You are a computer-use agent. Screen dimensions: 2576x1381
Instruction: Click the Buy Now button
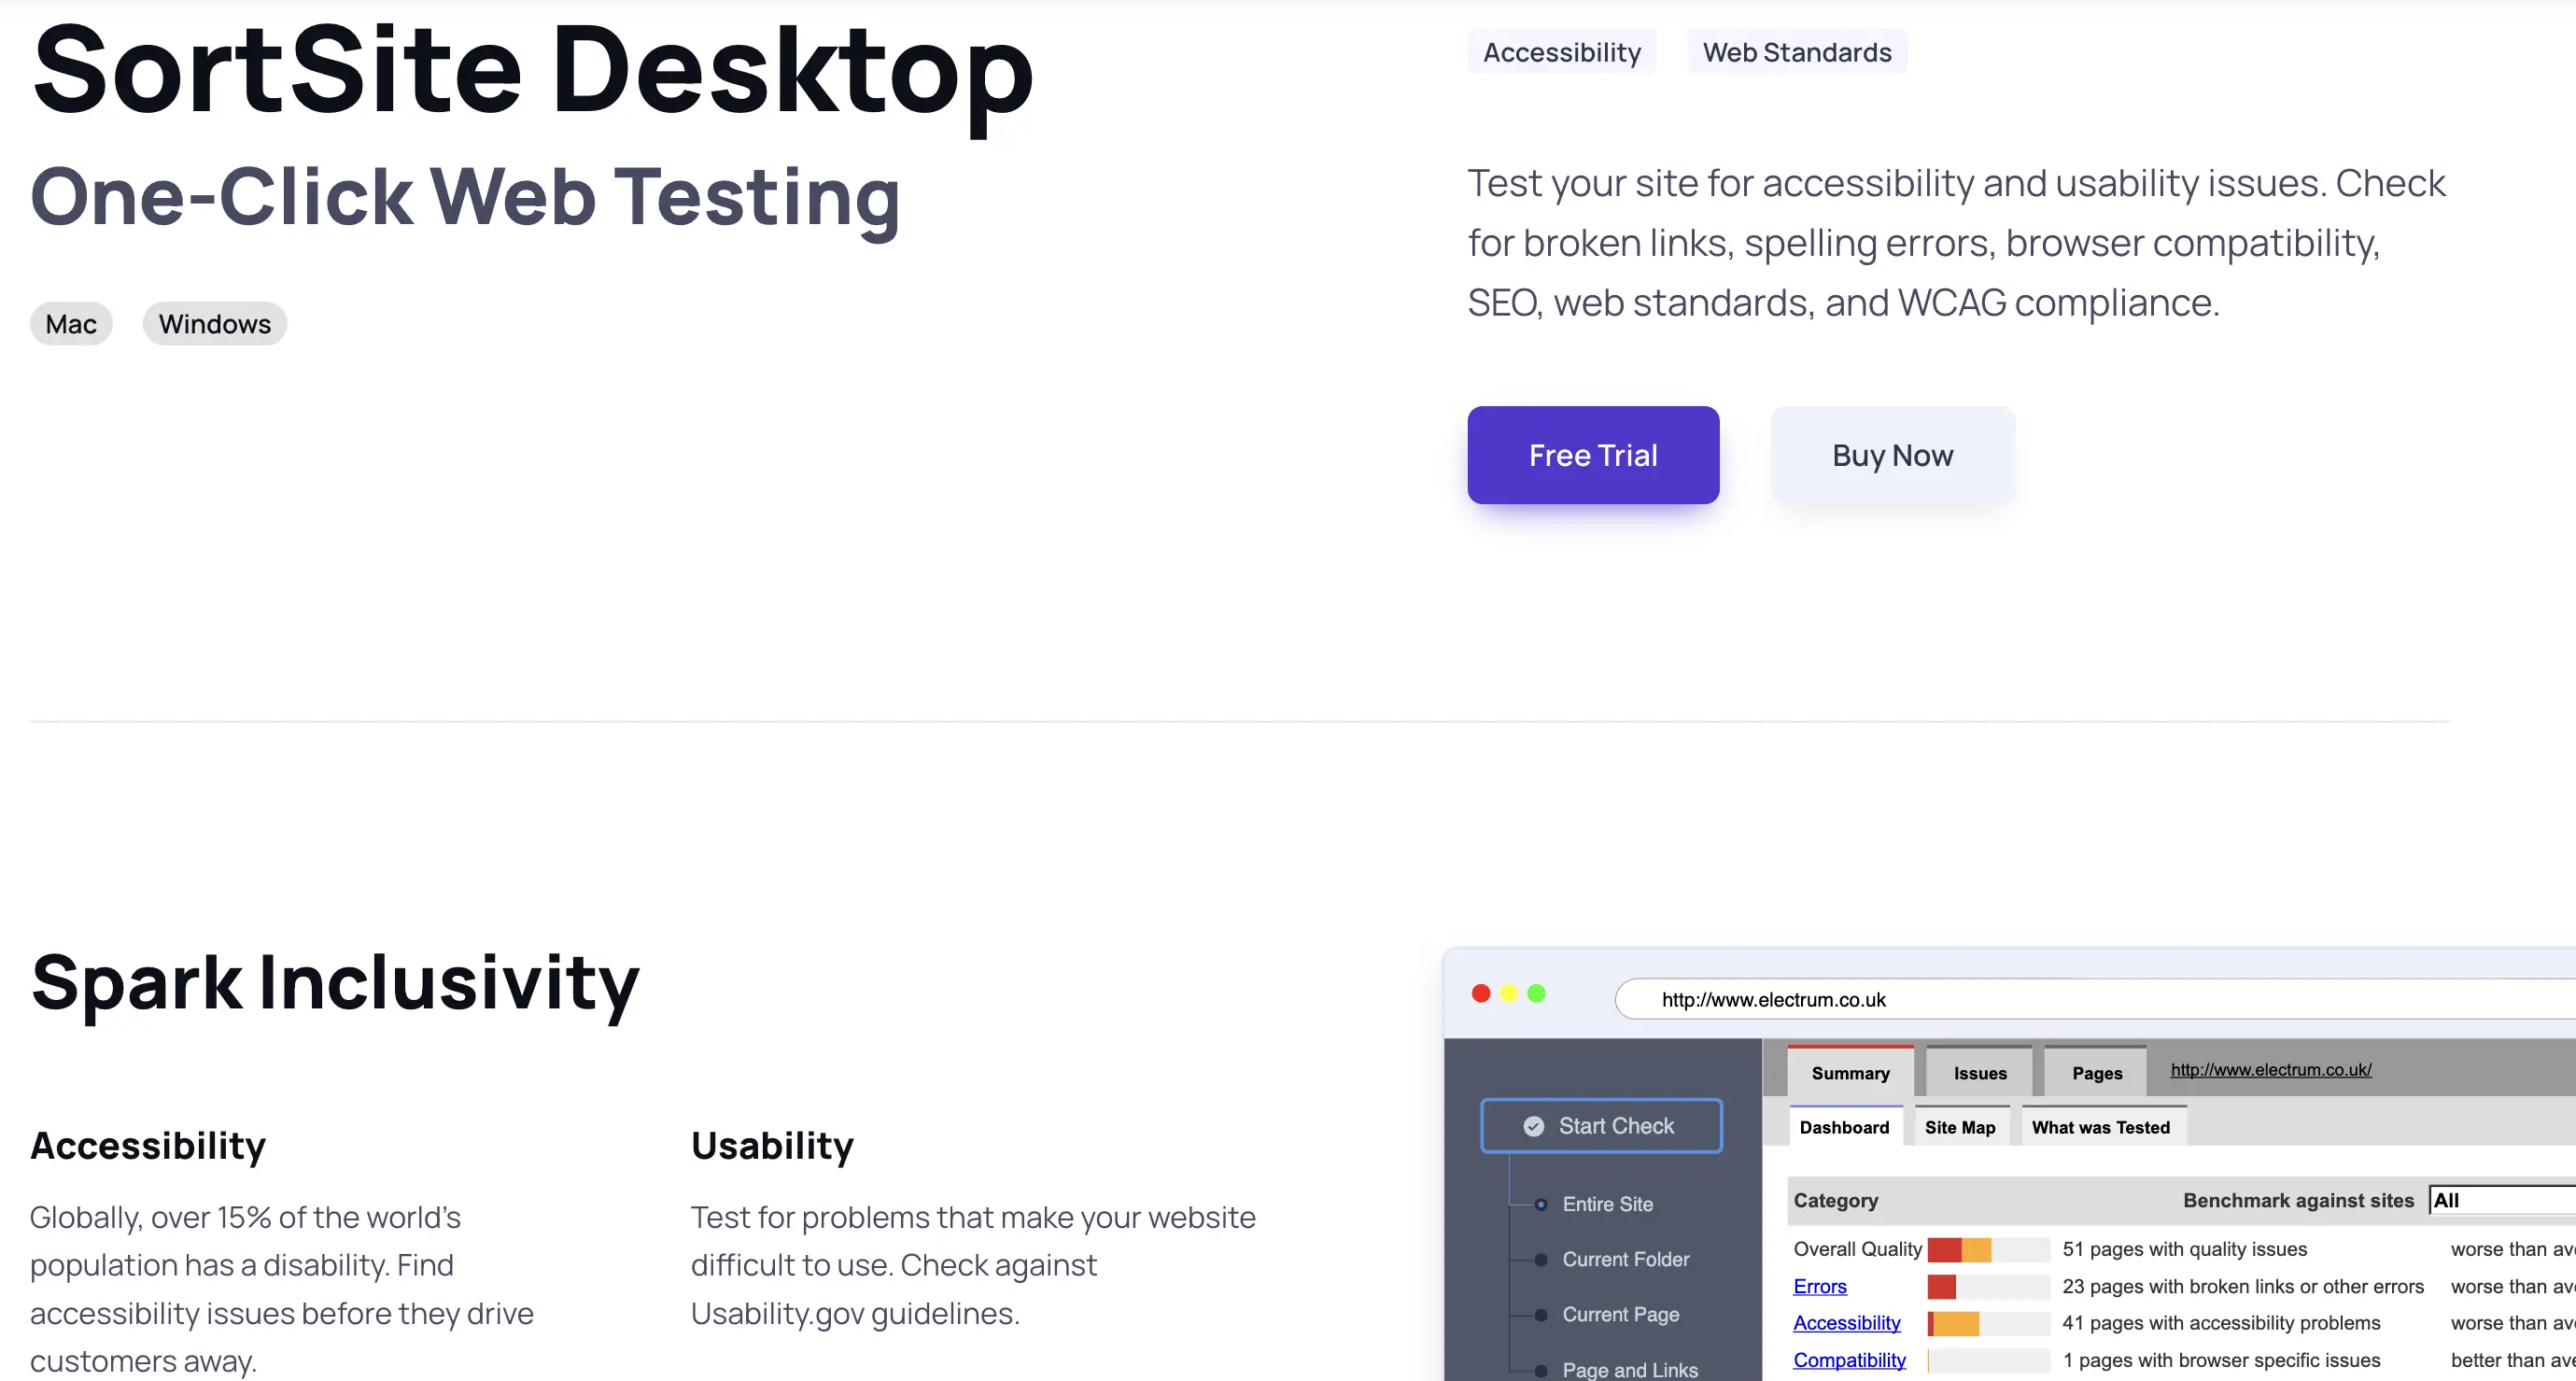(1892, 455)
